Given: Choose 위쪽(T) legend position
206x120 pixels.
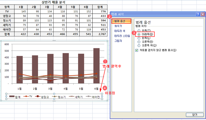Looking at the screenshot, I should tap(139, 31).
